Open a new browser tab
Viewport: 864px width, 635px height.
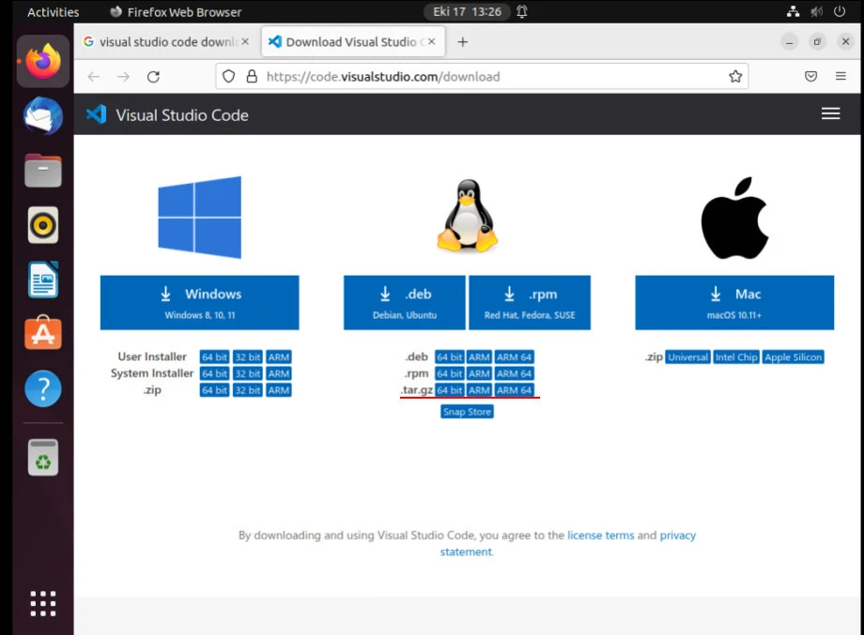tap(462, 42)
